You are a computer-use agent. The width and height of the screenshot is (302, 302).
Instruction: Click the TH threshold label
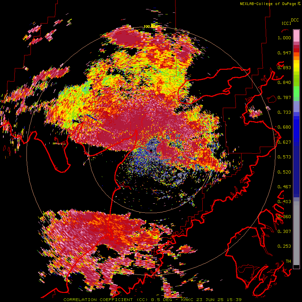click(288, 261)
